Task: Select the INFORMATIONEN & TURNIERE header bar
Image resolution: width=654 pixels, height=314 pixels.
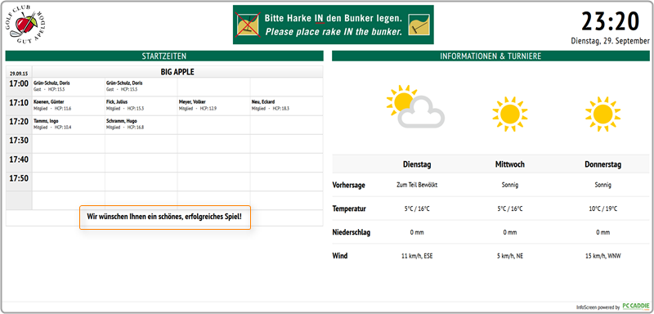Action: (490, 56)
